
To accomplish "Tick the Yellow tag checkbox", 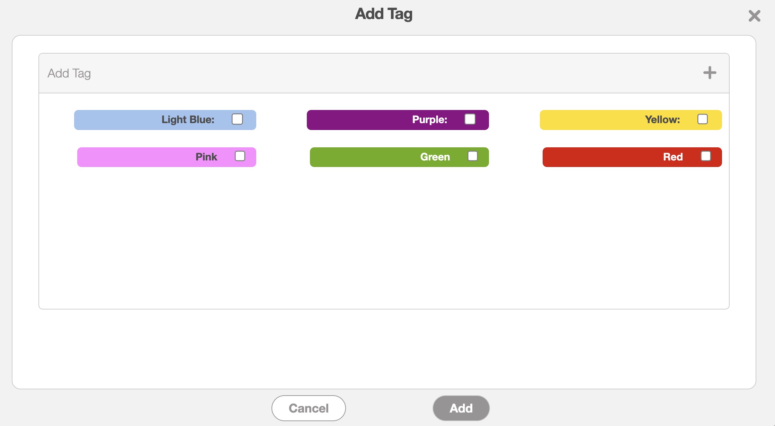I will point(703,119).
